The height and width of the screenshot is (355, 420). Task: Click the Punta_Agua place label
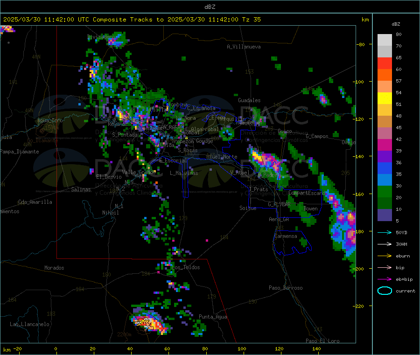(213, 317)
